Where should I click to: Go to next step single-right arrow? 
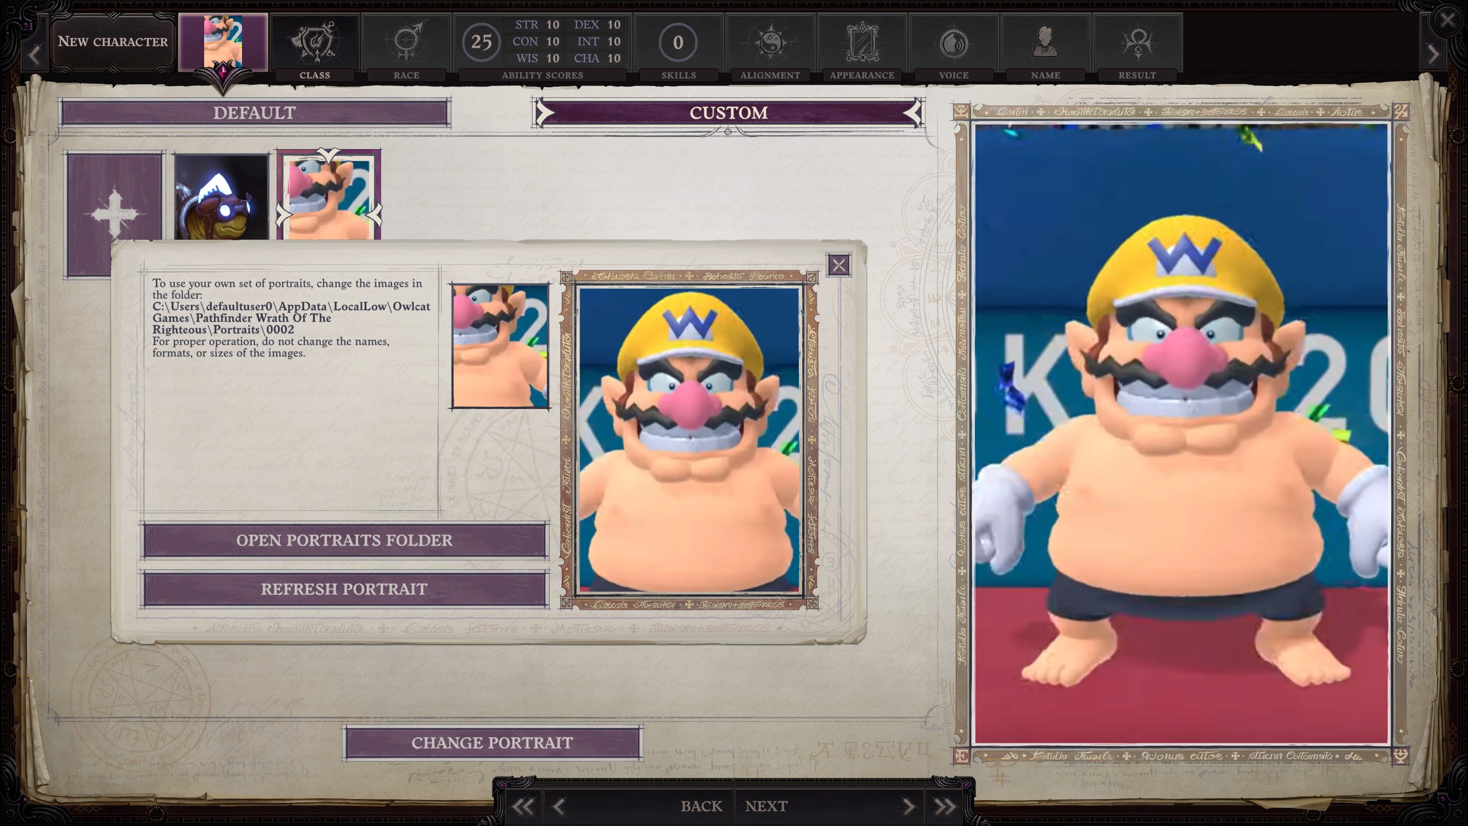coord(908,806)
